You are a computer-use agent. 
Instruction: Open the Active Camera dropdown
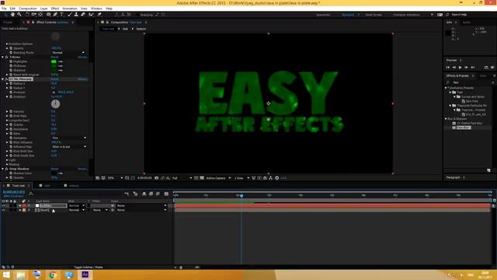218,178
